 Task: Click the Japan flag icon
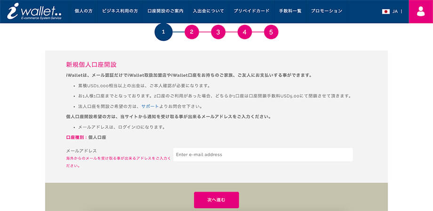[x=386, y=11]
